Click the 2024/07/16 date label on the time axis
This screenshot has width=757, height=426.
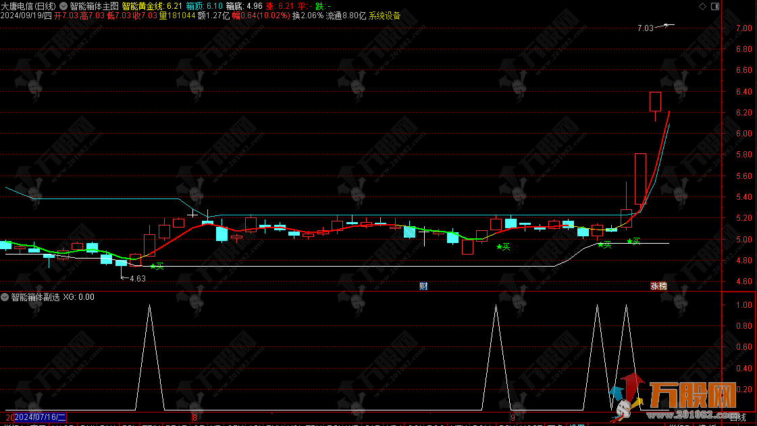pos(40,417)
